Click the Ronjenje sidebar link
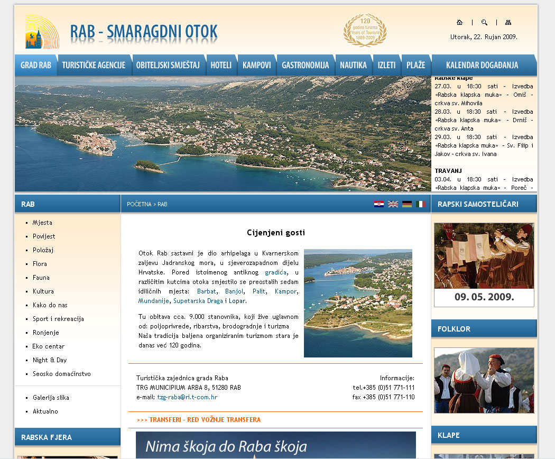Screen dimensions: 555x459 [46, 333]
